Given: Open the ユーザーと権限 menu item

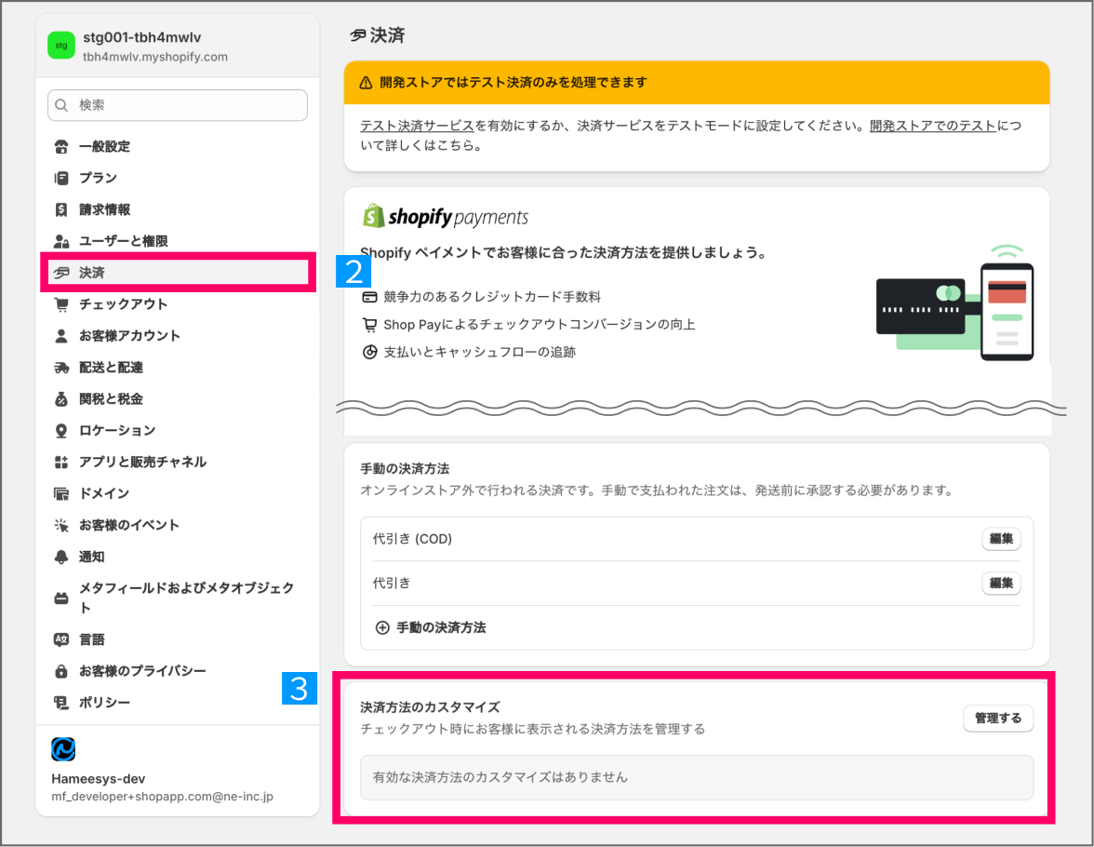Looking at the screenshot, I should [123, 241].
